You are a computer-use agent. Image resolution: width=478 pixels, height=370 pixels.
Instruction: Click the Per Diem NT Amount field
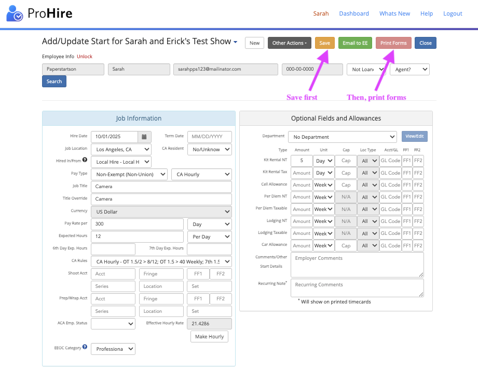click(302, 197)
